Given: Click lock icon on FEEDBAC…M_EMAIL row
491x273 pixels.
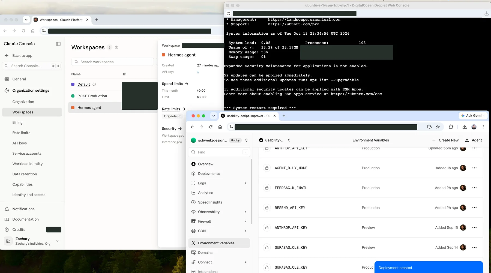Looking at the screenshot, I should click(x=267, y=188).
